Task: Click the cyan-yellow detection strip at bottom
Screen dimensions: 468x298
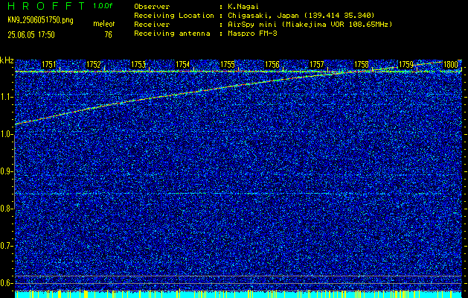Action: tap(238, 294)
